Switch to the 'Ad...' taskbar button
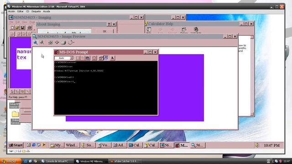292x164 pixels. 120,145
